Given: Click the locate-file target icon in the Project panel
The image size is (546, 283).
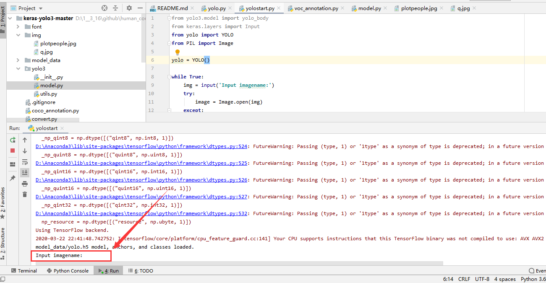Looking at the screenshot, I should point(104,8).
